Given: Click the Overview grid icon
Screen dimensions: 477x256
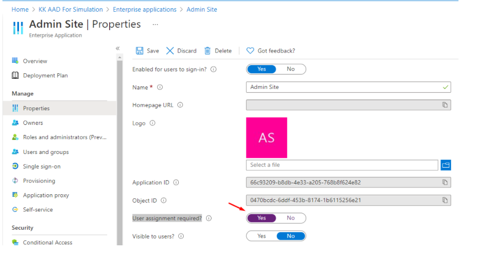Looking at the screenshot, I should 15,61.
